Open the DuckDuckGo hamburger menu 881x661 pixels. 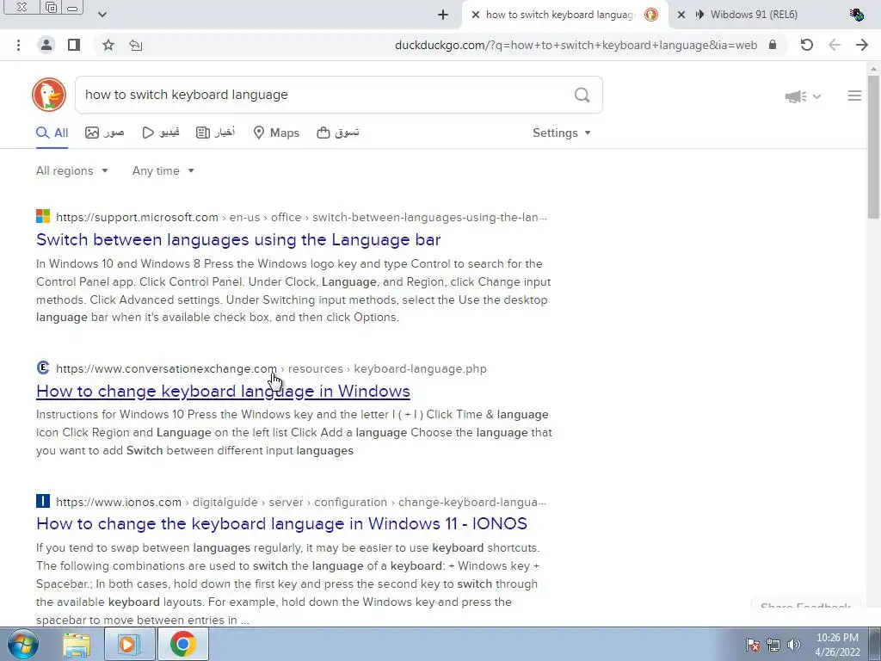pyautogui.click(x=854, y=96)
